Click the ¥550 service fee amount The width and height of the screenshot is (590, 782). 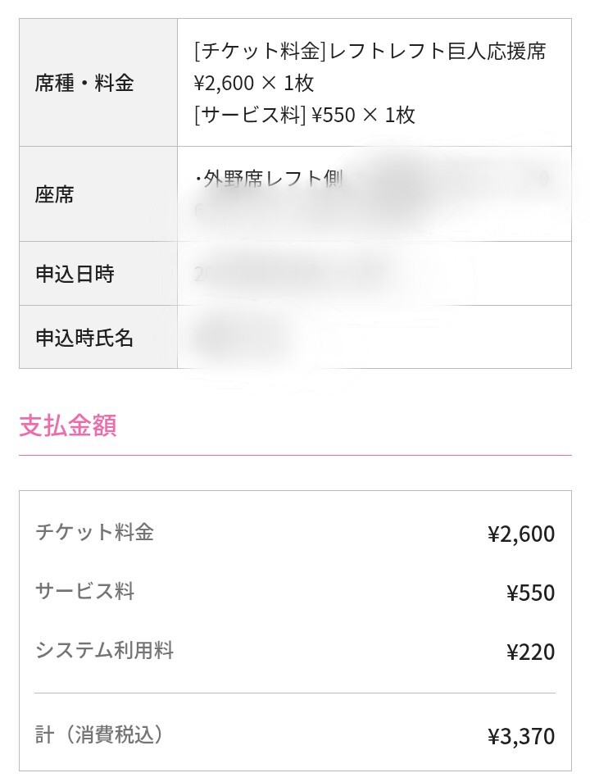tap(530, 593)
